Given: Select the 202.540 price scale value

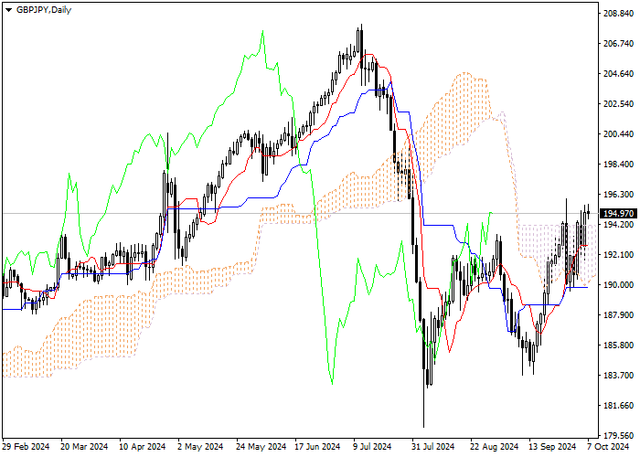Looking at the screenshot, I should click(618, 104).
